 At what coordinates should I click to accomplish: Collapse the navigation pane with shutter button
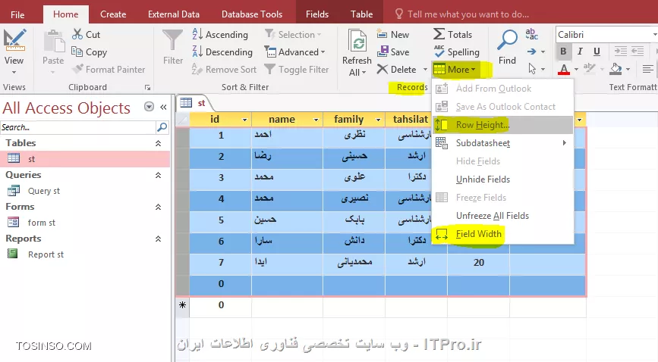[163, 107]
